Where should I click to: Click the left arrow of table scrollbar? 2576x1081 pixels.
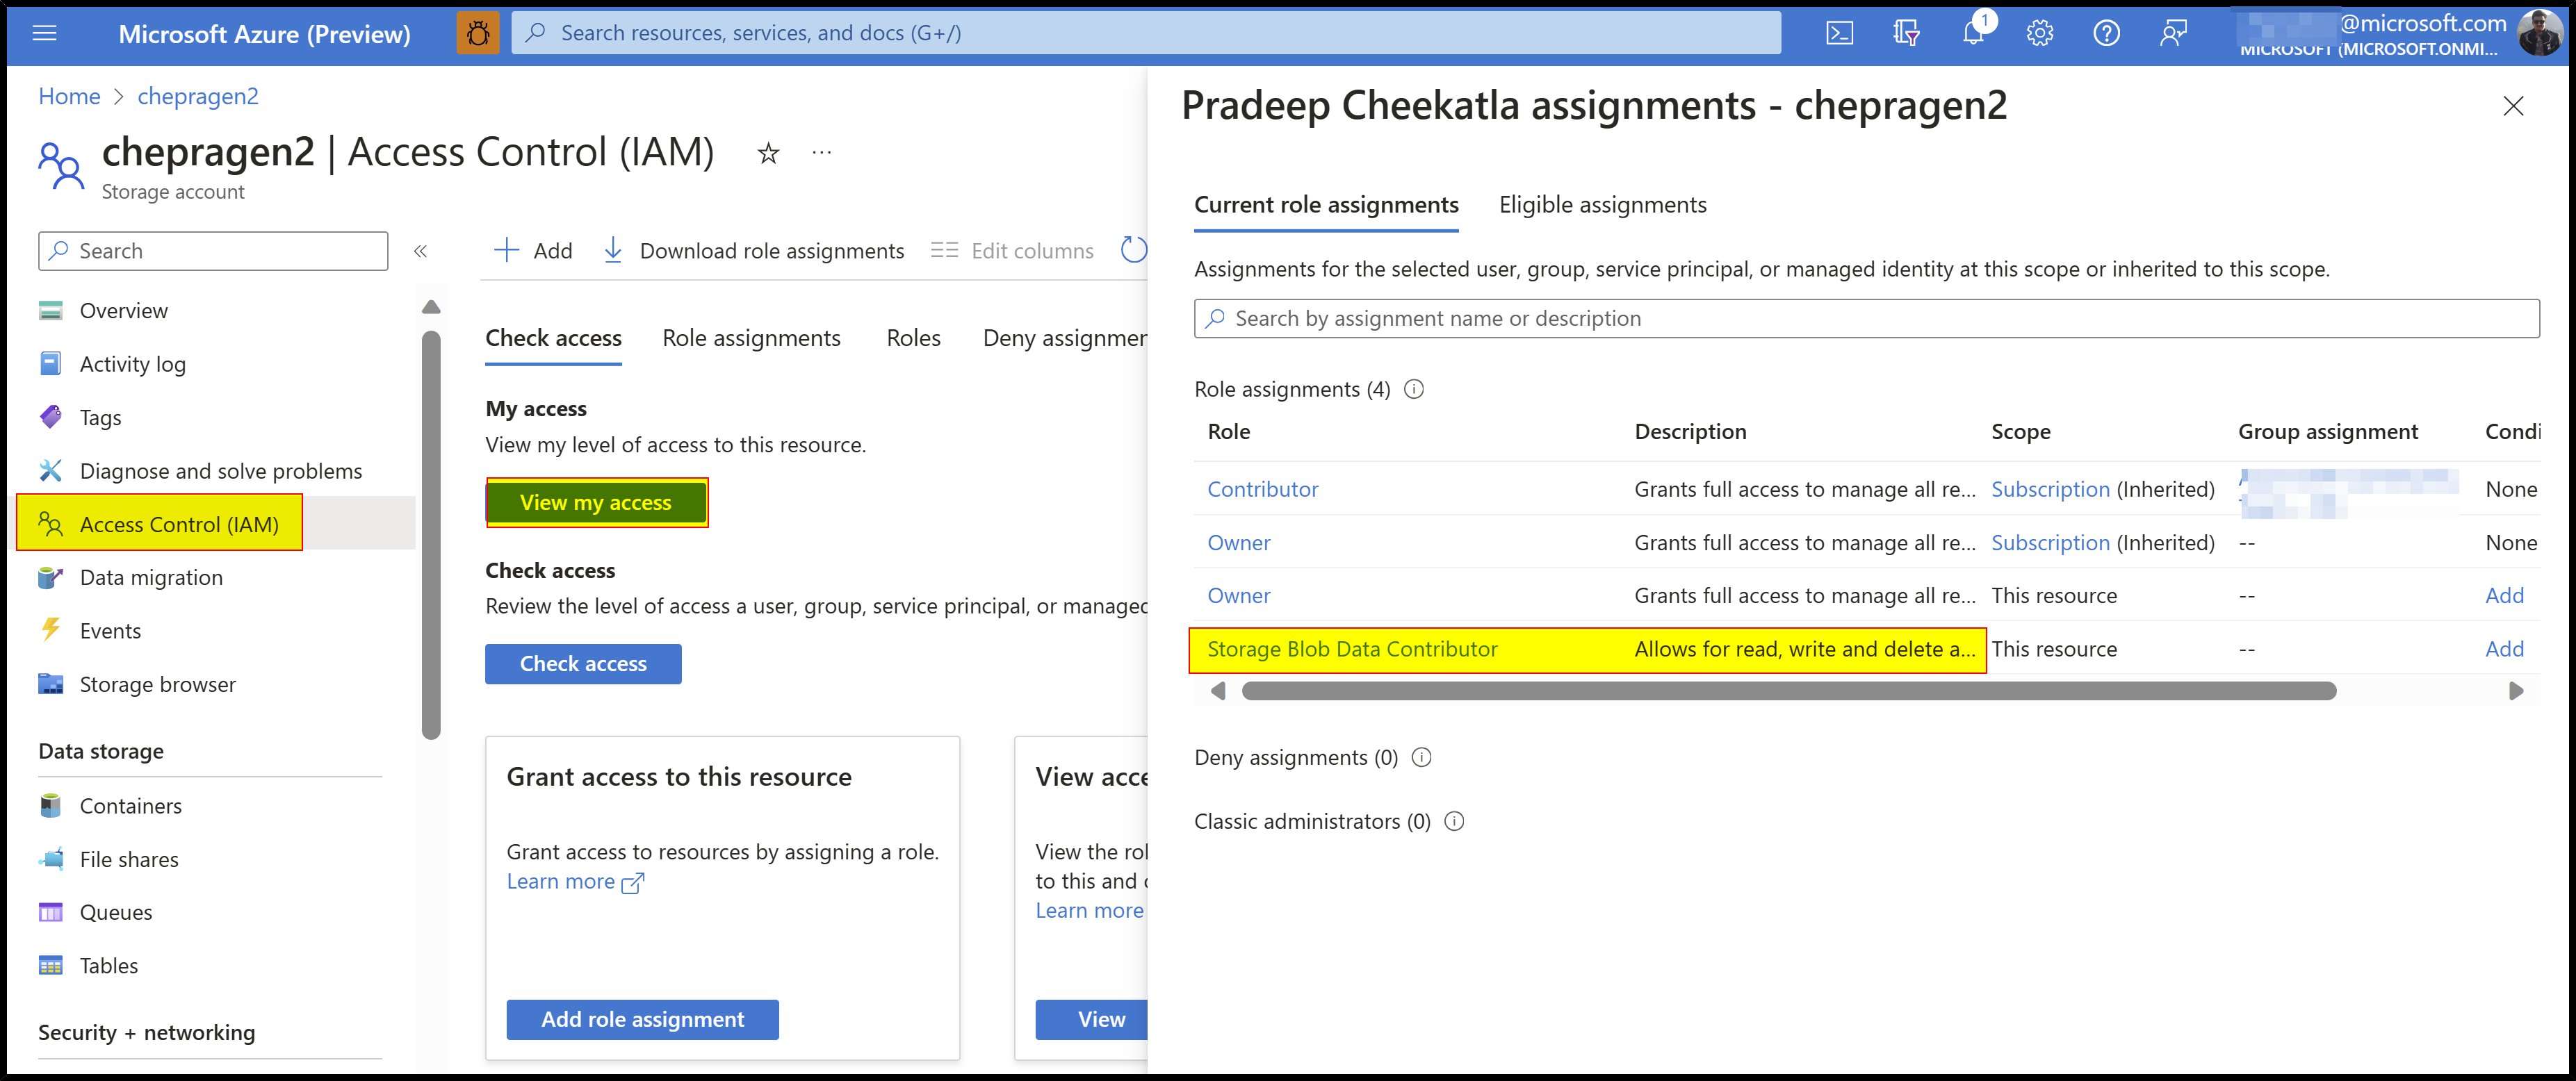[1217, 691]
